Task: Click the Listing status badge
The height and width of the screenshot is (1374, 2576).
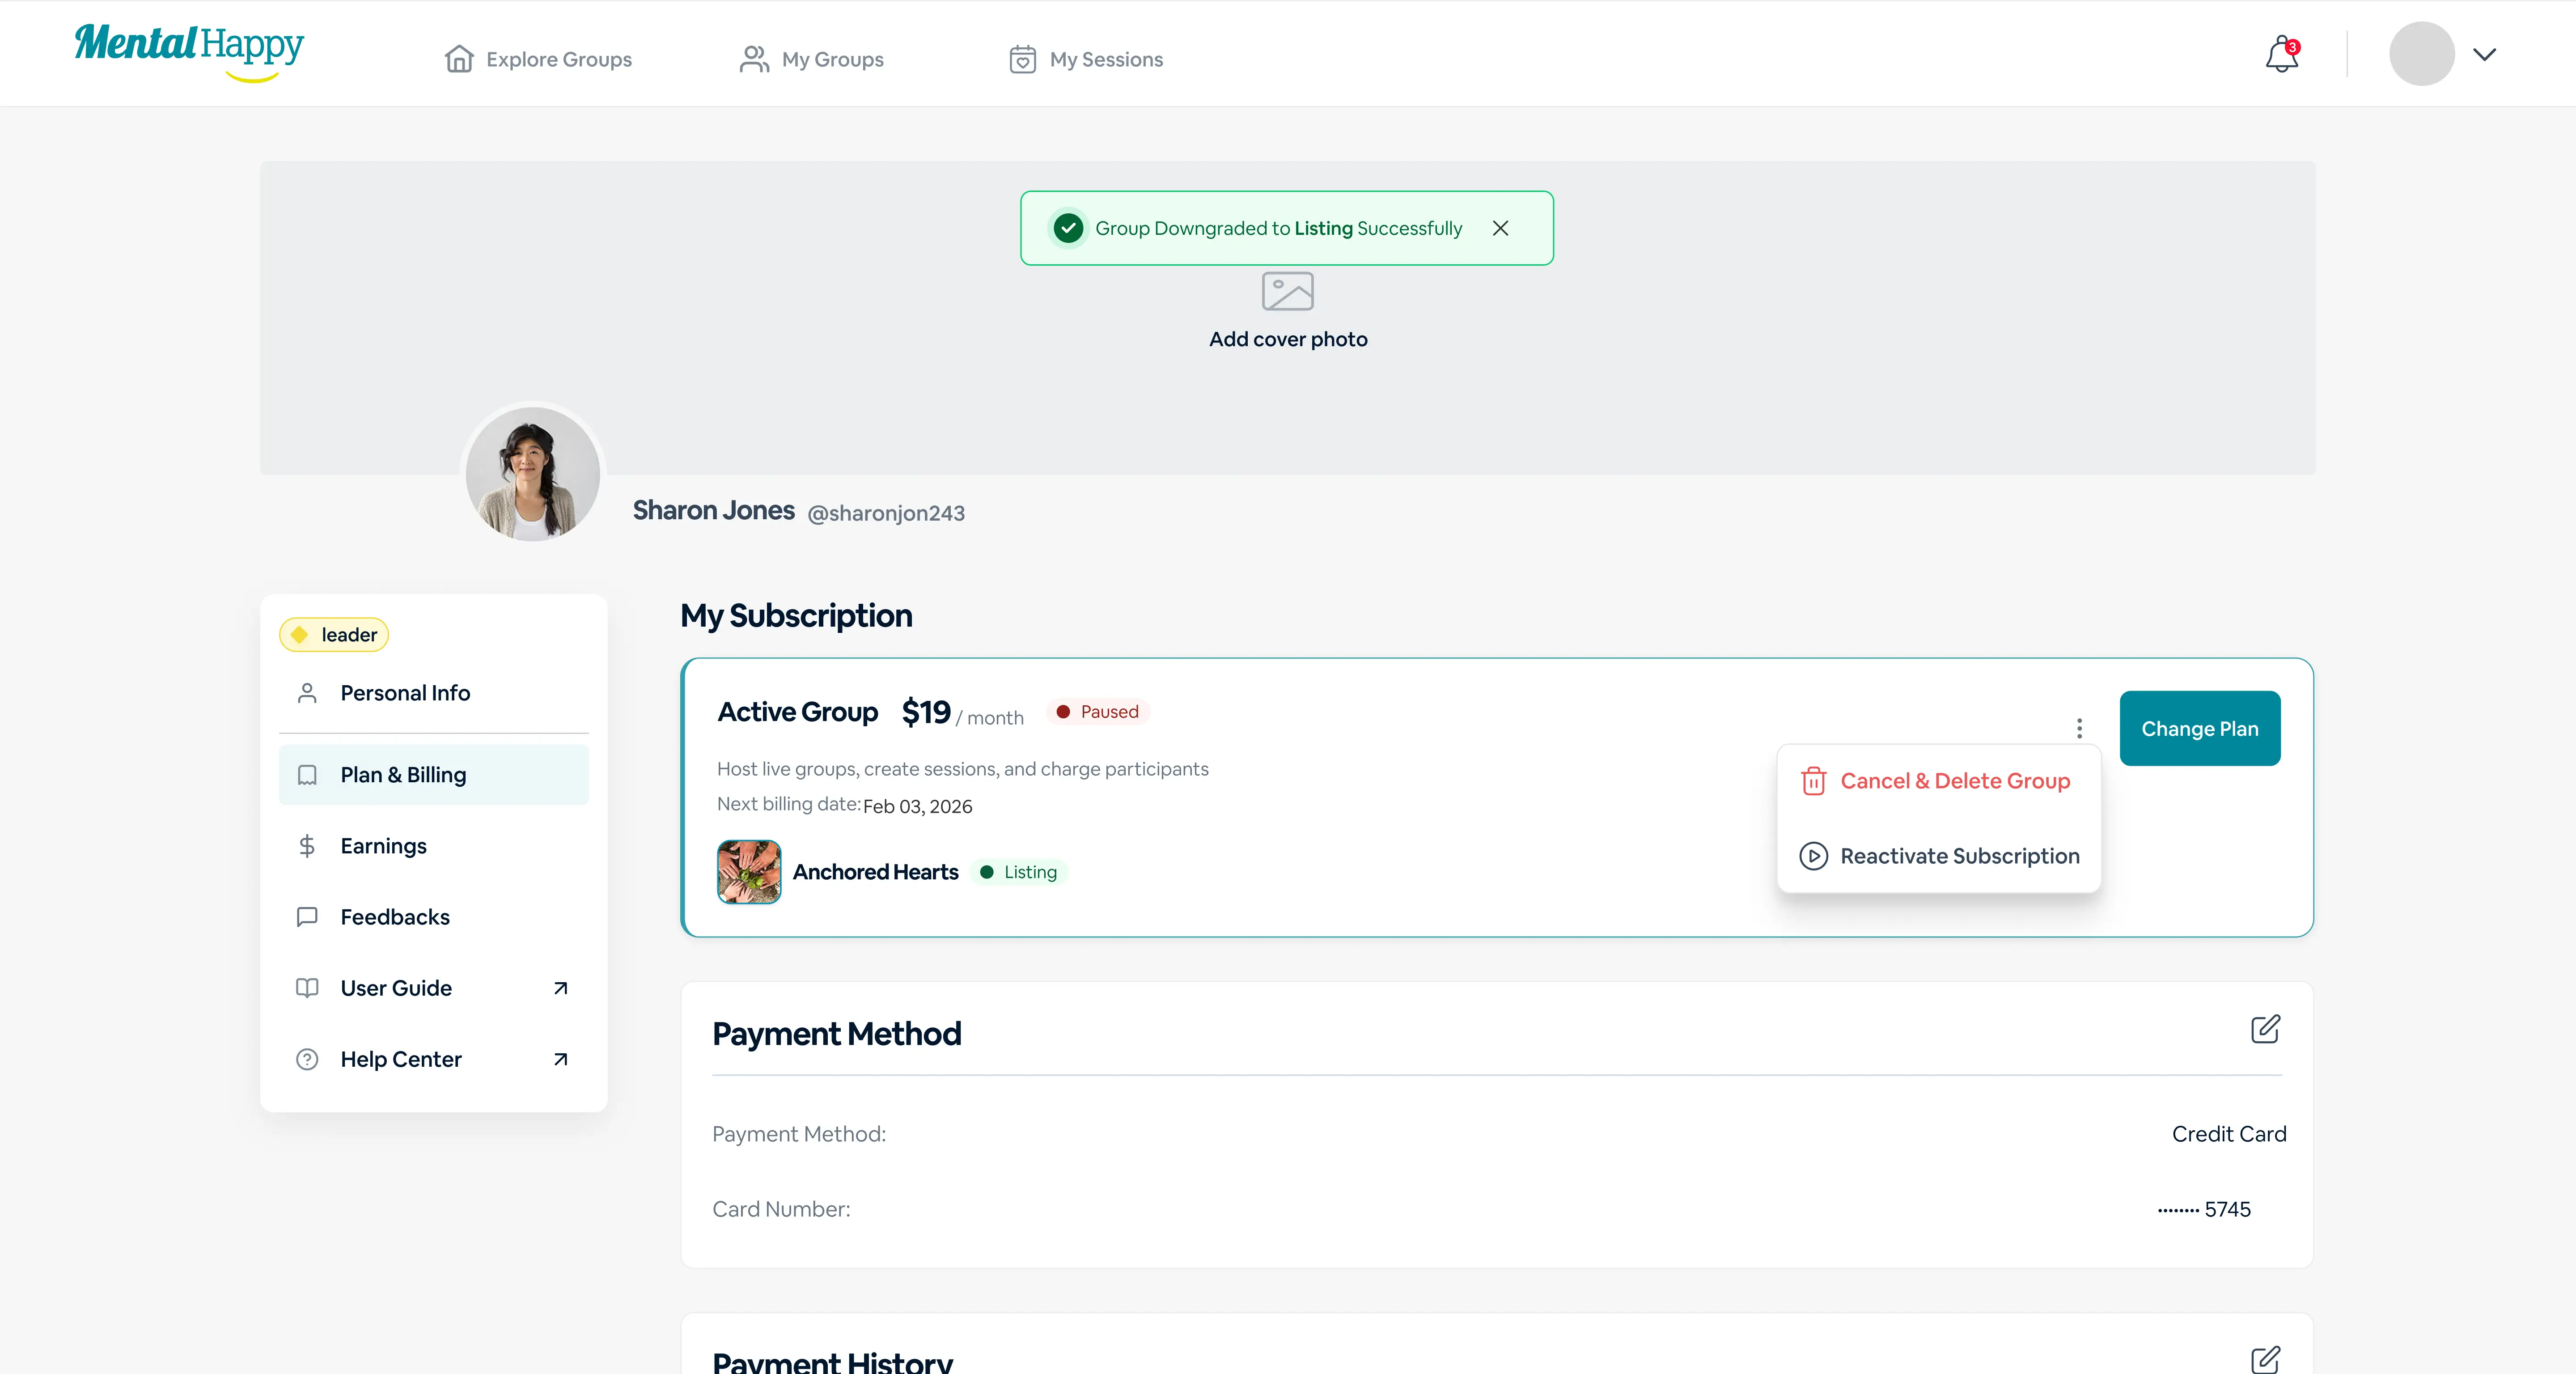Action: pyautogui.click(x=1019, y=872)
